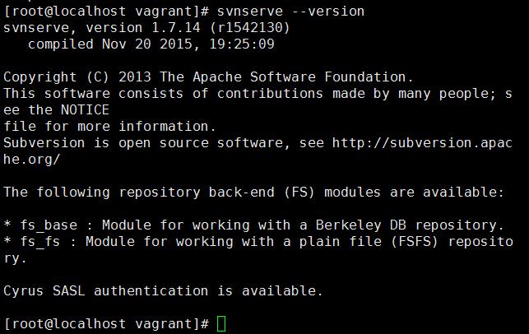Click the 'file for more information' line
Screen dimensions: 529x334
click(x=109, y=127)
